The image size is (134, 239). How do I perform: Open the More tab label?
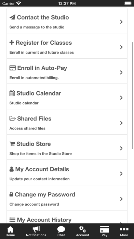coord(124,235)
